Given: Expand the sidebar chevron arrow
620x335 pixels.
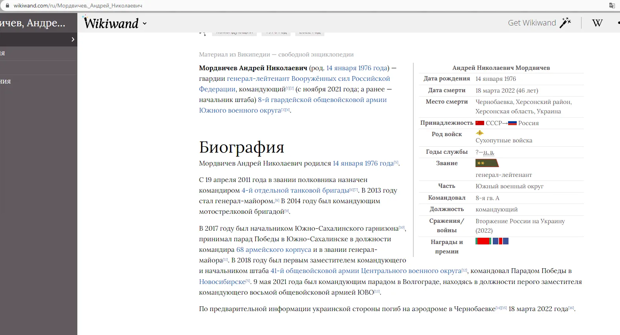Looking at the screenshot, I should 73,39.
